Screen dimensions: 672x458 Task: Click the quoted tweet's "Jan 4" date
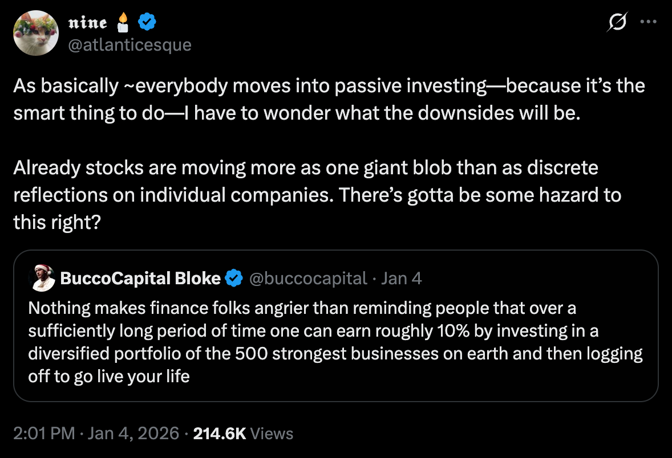pyautogui.click(x=401, y=278)
